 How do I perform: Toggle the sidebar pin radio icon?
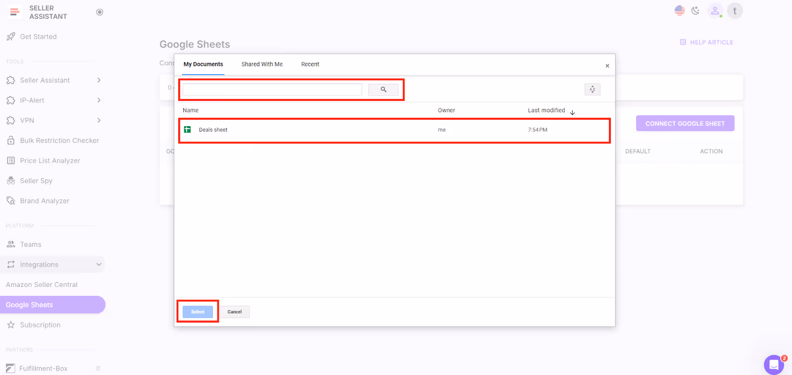[x=99, y=12]
